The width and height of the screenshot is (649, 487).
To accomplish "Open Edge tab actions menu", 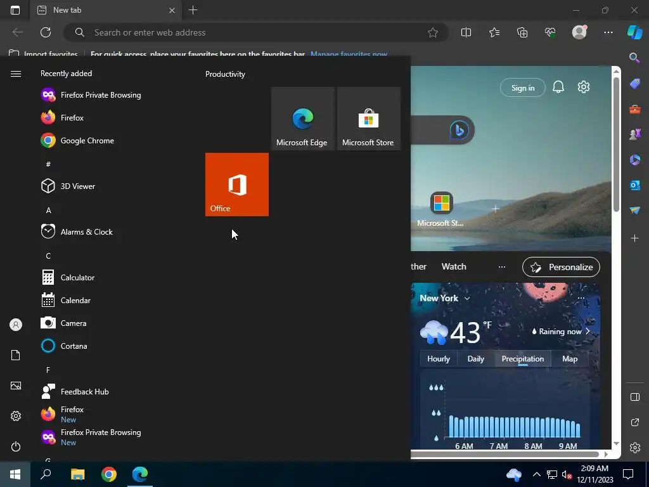I will point(15,10).
